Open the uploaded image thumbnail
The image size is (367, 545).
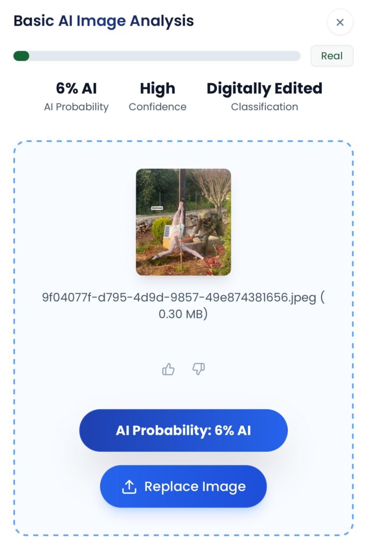coord(183,222)
